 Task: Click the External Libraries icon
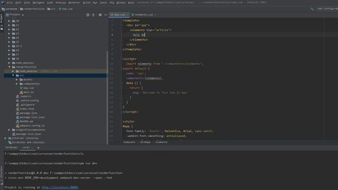point(10,138)
